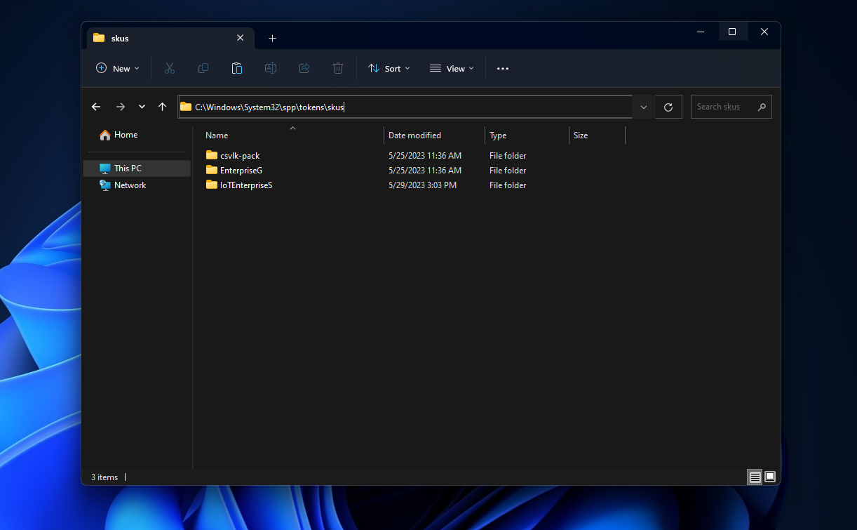The width and height of the screenshot is (857, 530).
Task: Go back with the left arrow
Action: click(96, 107)
